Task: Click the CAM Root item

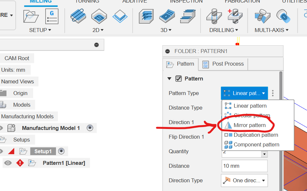Action: pos(17,58)
